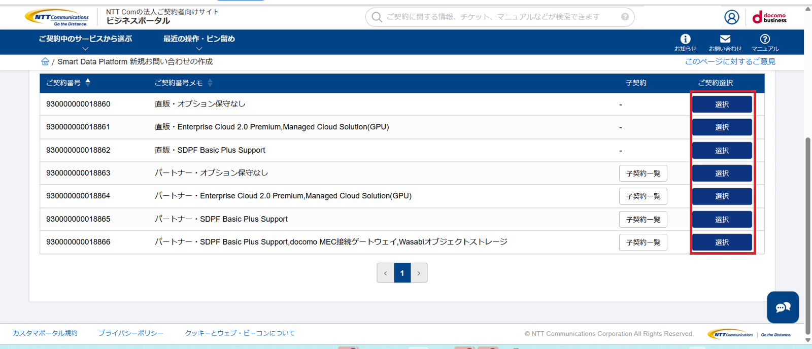Select contract 930000000018863
The image size is (812, 349).
[x=722, y=173]
